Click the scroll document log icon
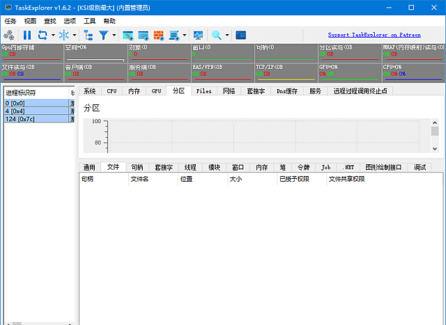The image size is (446, 325). pos(174,35)
